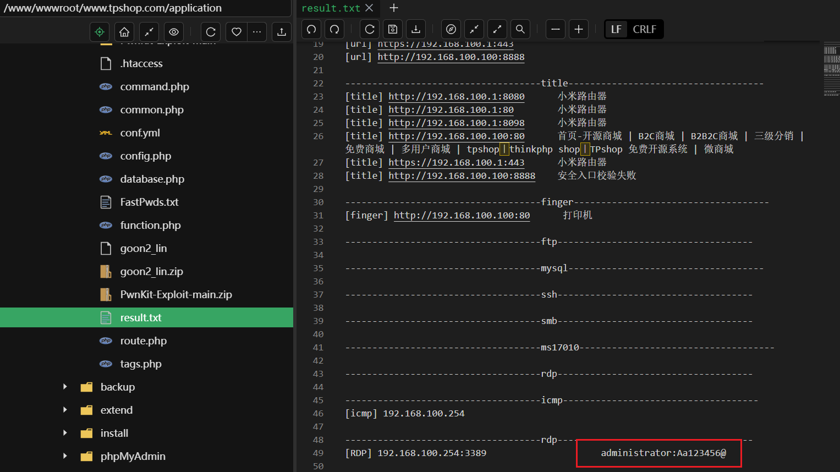Reload result.txt with editor refresh icon
This screenshot has height=472, width=840.
click(x=370, y=29)
